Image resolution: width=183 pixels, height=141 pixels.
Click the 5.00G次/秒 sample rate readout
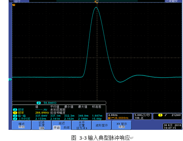tap(142, 115)
